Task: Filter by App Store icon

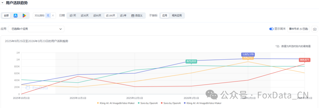Action: [15, 15]
